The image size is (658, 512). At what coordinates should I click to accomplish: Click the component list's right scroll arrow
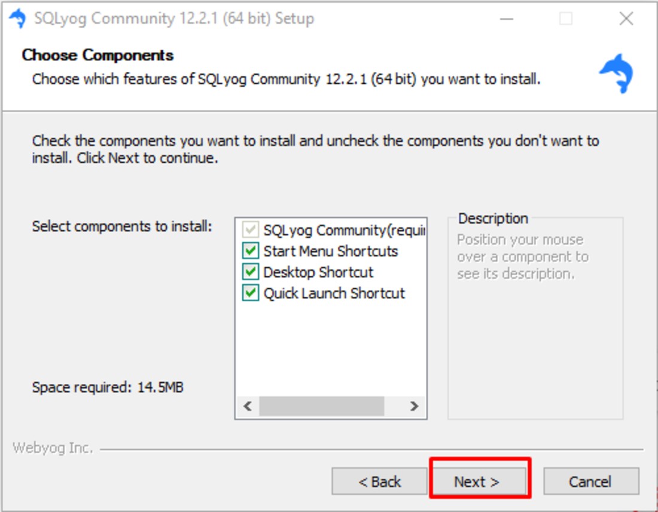(x=414, y=406)
